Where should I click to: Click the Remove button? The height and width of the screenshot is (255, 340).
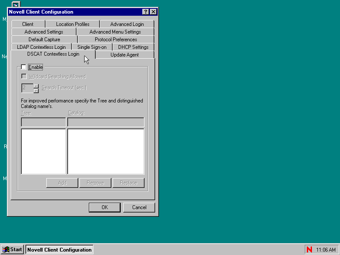[95, 183]
